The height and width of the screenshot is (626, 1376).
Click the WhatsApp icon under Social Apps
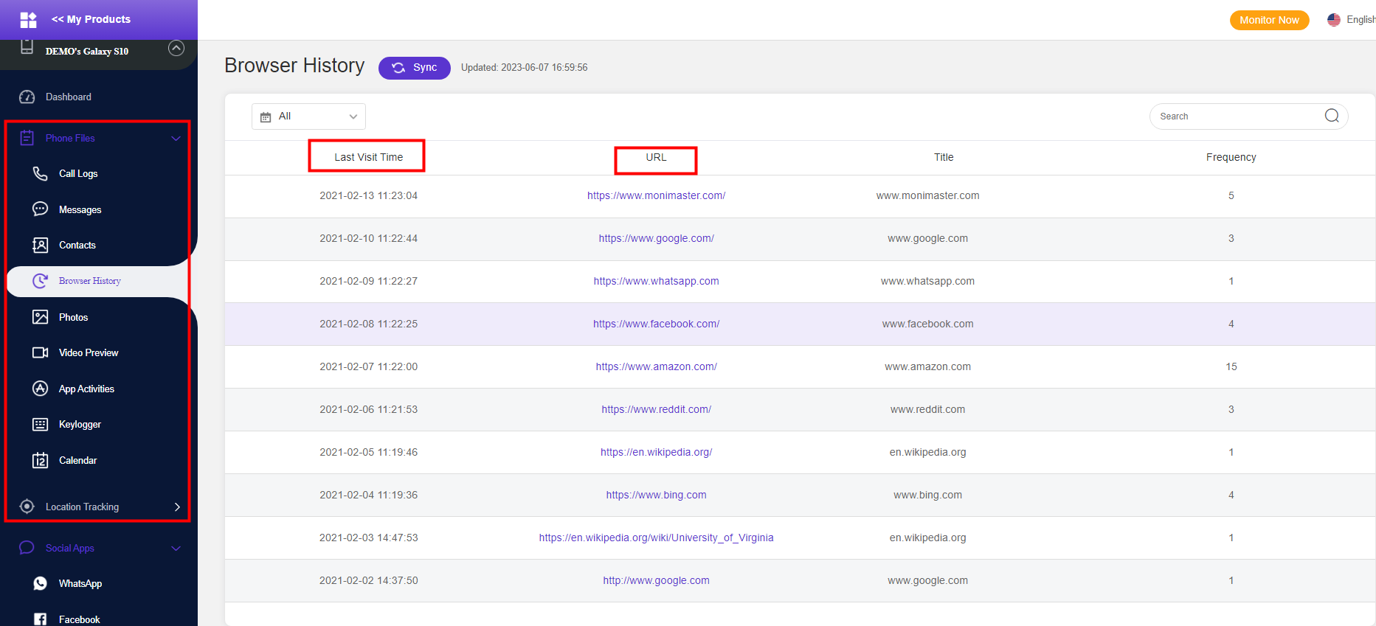point(40,583)
